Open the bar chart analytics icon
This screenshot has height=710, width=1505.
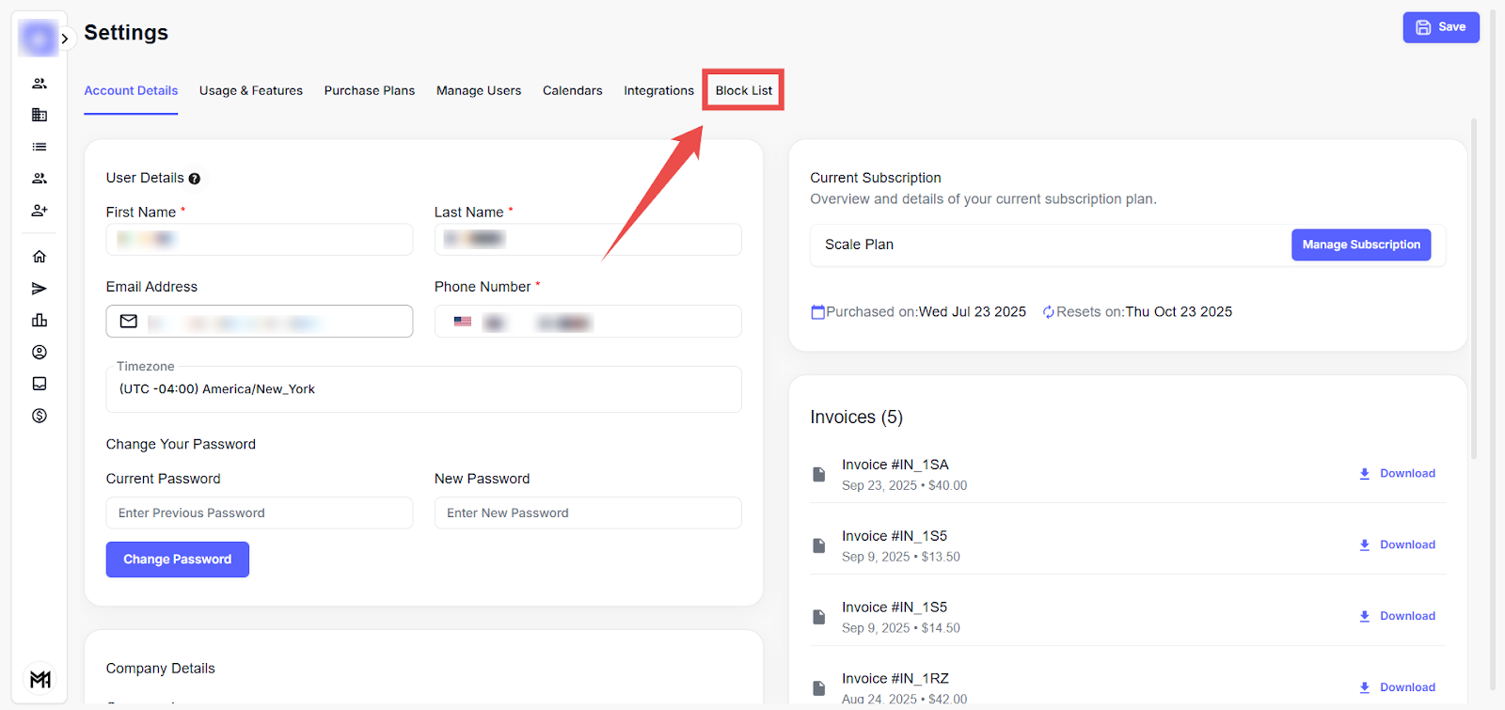click(40, 321)
